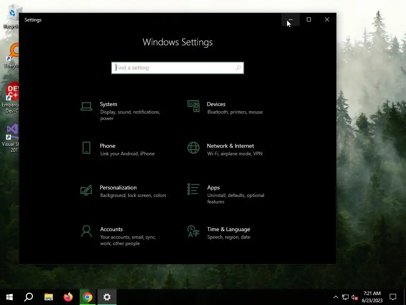Click the muted volume tray icon
Screen dimensions: 406x305
point(354,297)
